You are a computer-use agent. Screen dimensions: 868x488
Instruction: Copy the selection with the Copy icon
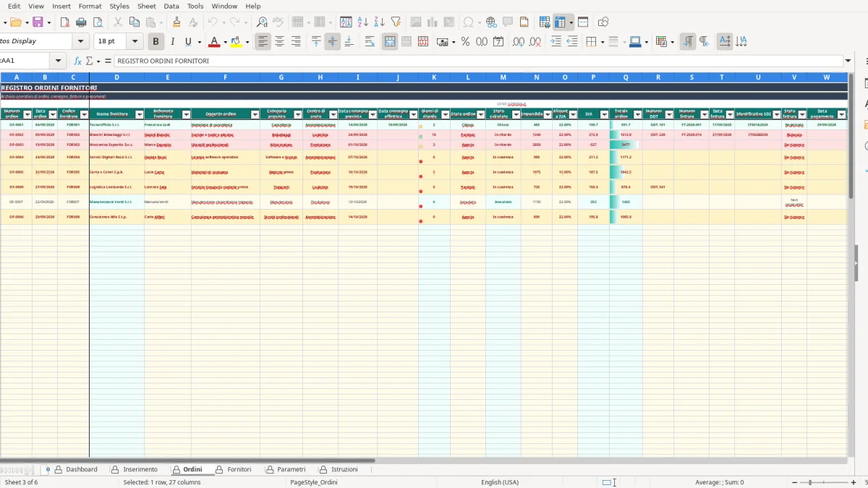coord(134,22)
